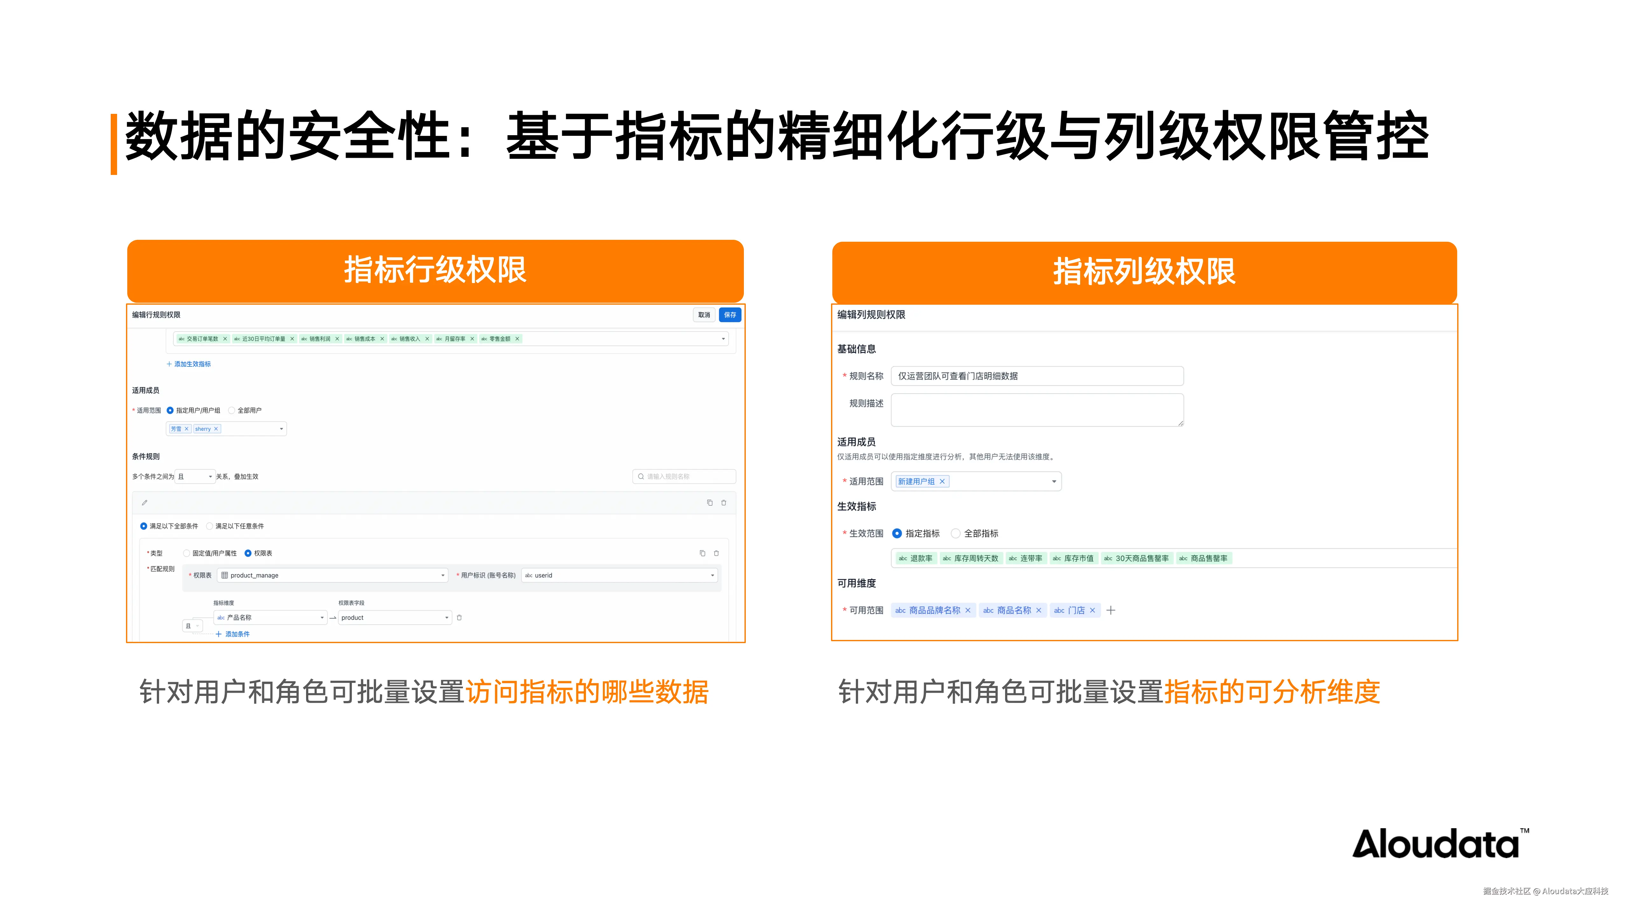Click the pencil edit icon on the condition card
1629x916 pixels.
tap(145, 503)
